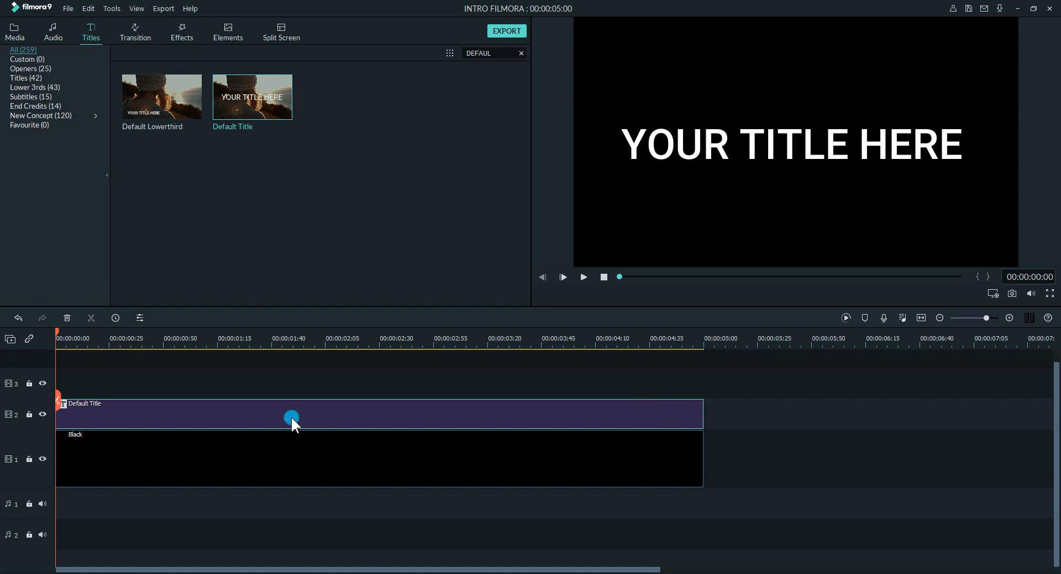Click the render preview icon
The width and height of the screenshot is (1061, 574).
coord(846,318)
